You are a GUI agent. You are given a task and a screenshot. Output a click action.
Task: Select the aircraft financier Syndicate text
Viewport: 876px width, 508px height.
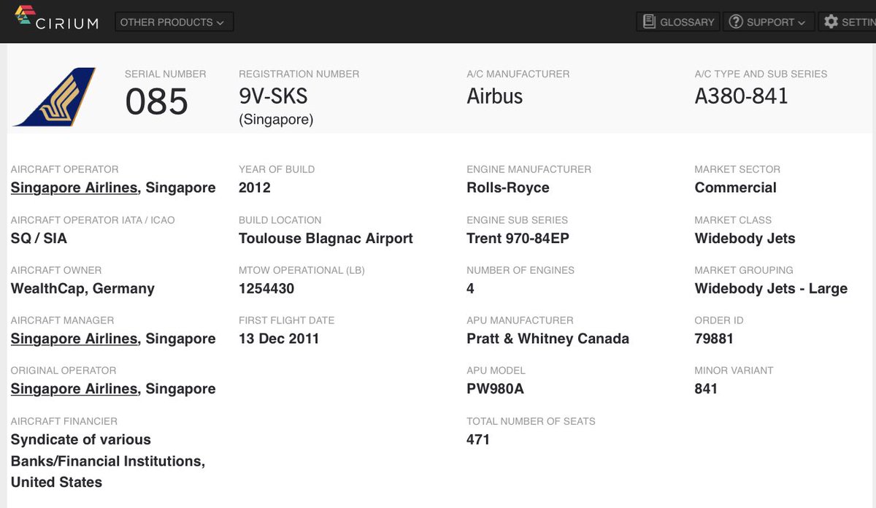[x=107, y=461]
